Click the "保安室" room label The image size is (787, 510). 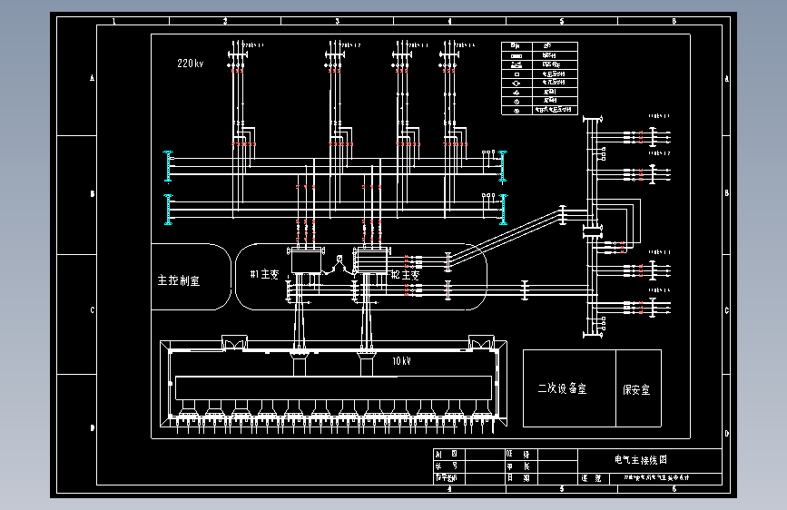click(636, 389)
